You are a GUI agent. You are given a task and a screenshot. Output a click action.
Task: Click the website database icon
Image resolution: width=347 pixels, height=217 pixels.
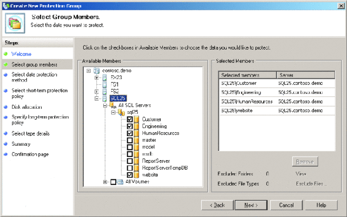pyautogui.click(x=137, y=175)
